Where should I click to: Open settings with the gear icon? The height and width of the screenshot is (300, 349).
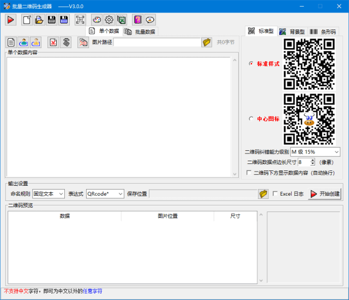(109, 20)
